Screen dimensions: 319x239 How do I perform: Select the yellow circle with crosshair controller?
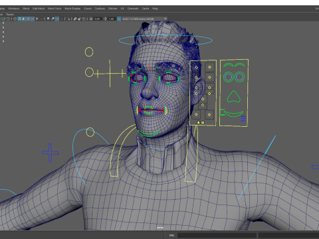pos(89,72)
